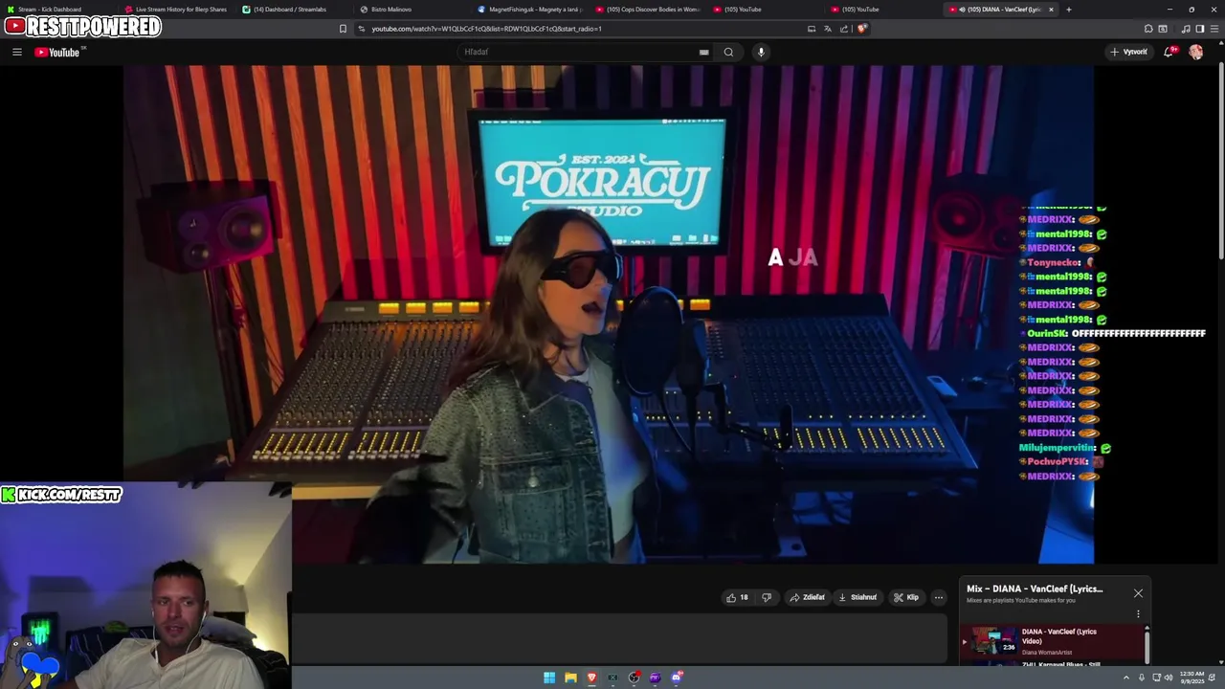Screen dimensions: 1225x689
Task: Like the video with thumbs up
Action: (x=737, y=597)
